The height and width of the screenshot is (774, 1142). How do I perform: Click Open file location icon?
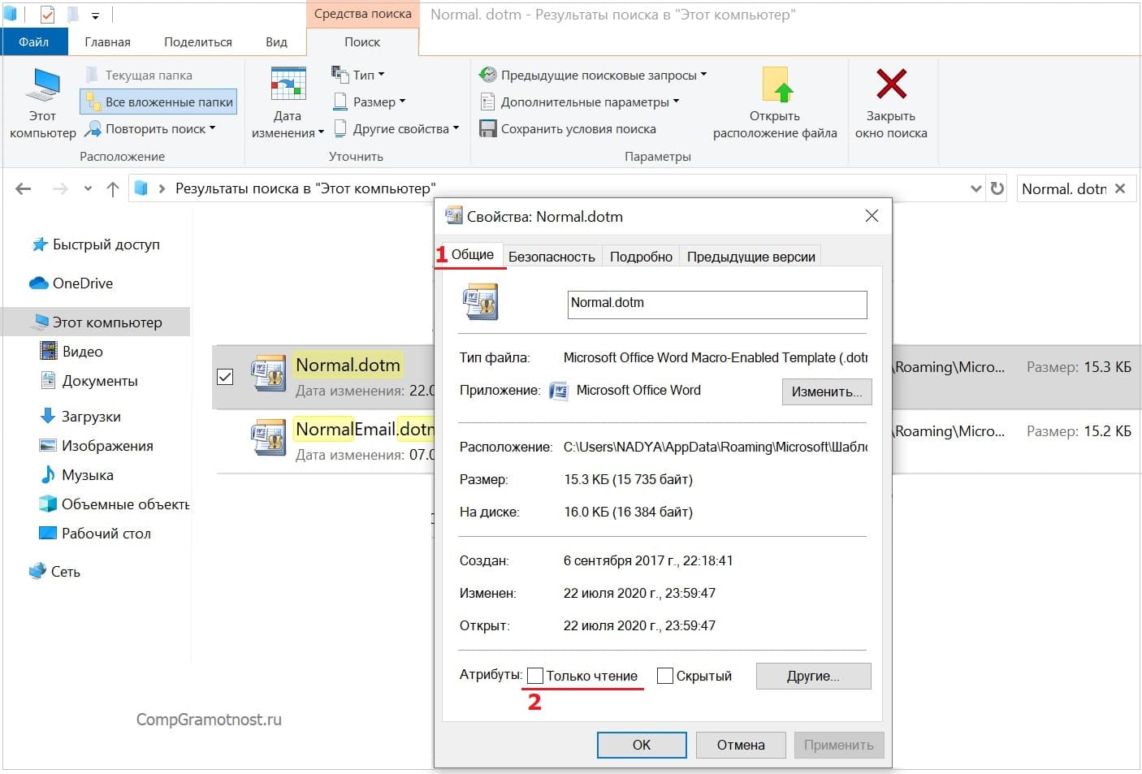776,85
